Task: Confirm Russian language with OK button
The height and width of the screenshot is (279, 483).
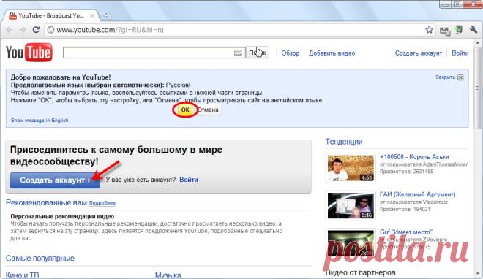Action: (185, 110)
